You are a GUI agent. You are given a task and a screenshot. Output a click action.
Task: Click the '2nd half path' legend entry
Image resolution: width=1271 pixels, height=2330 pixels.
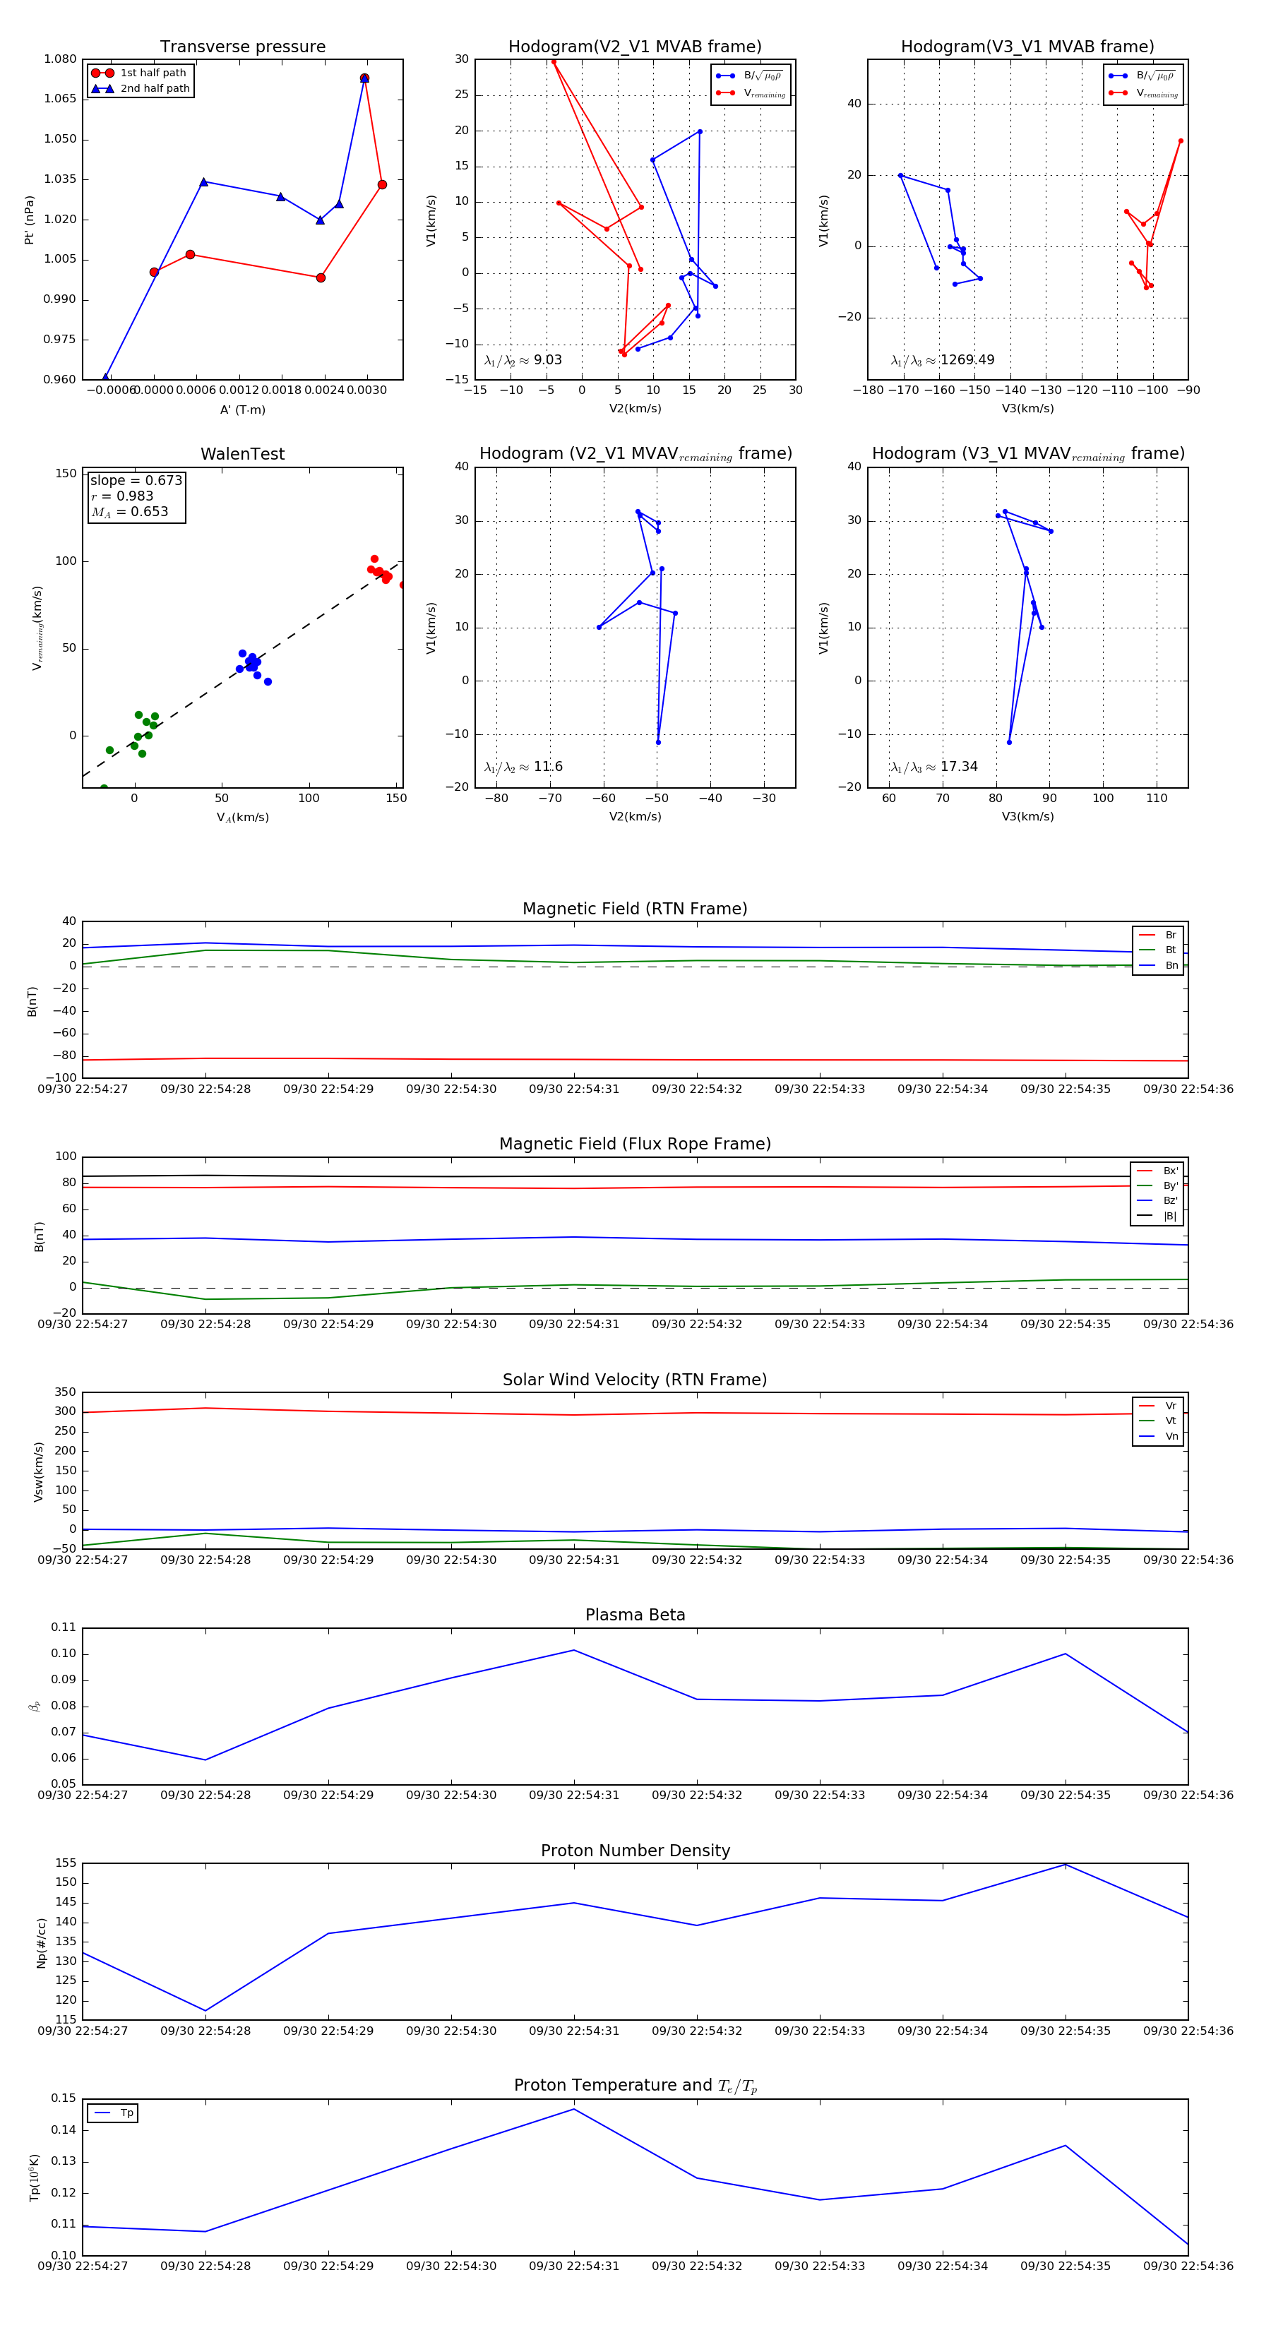pyautogui.click(x=141, y=89)
